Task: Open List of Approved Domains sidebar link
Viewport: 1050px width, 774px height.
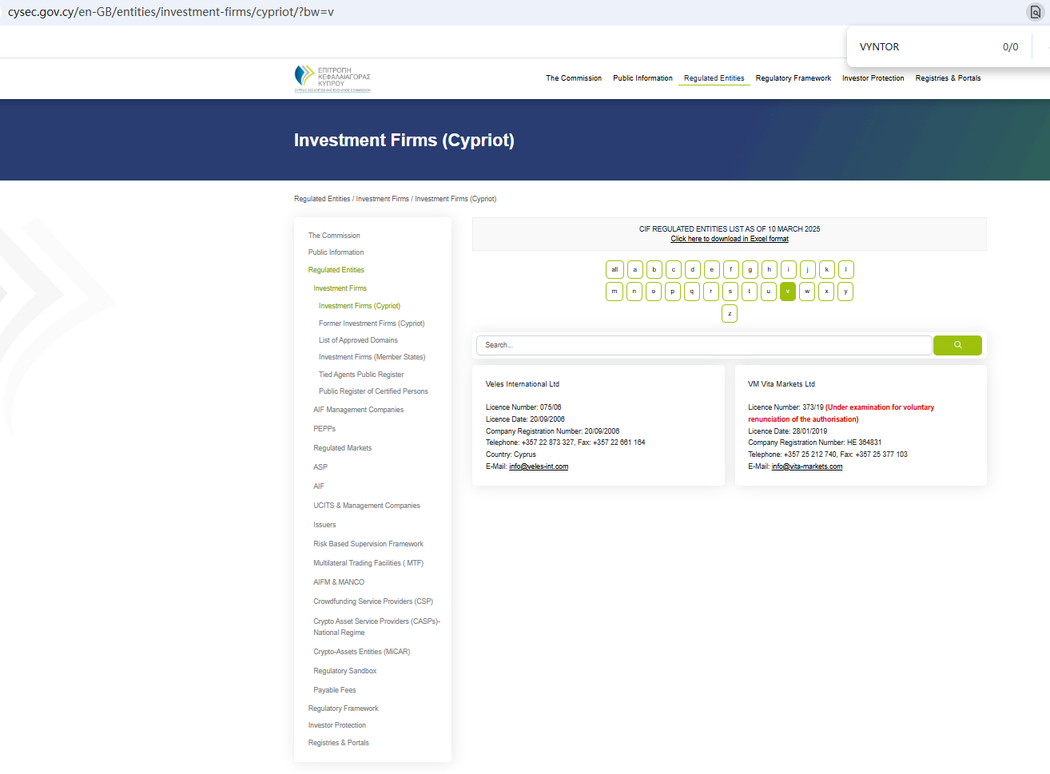Action: tap(358, 340)
